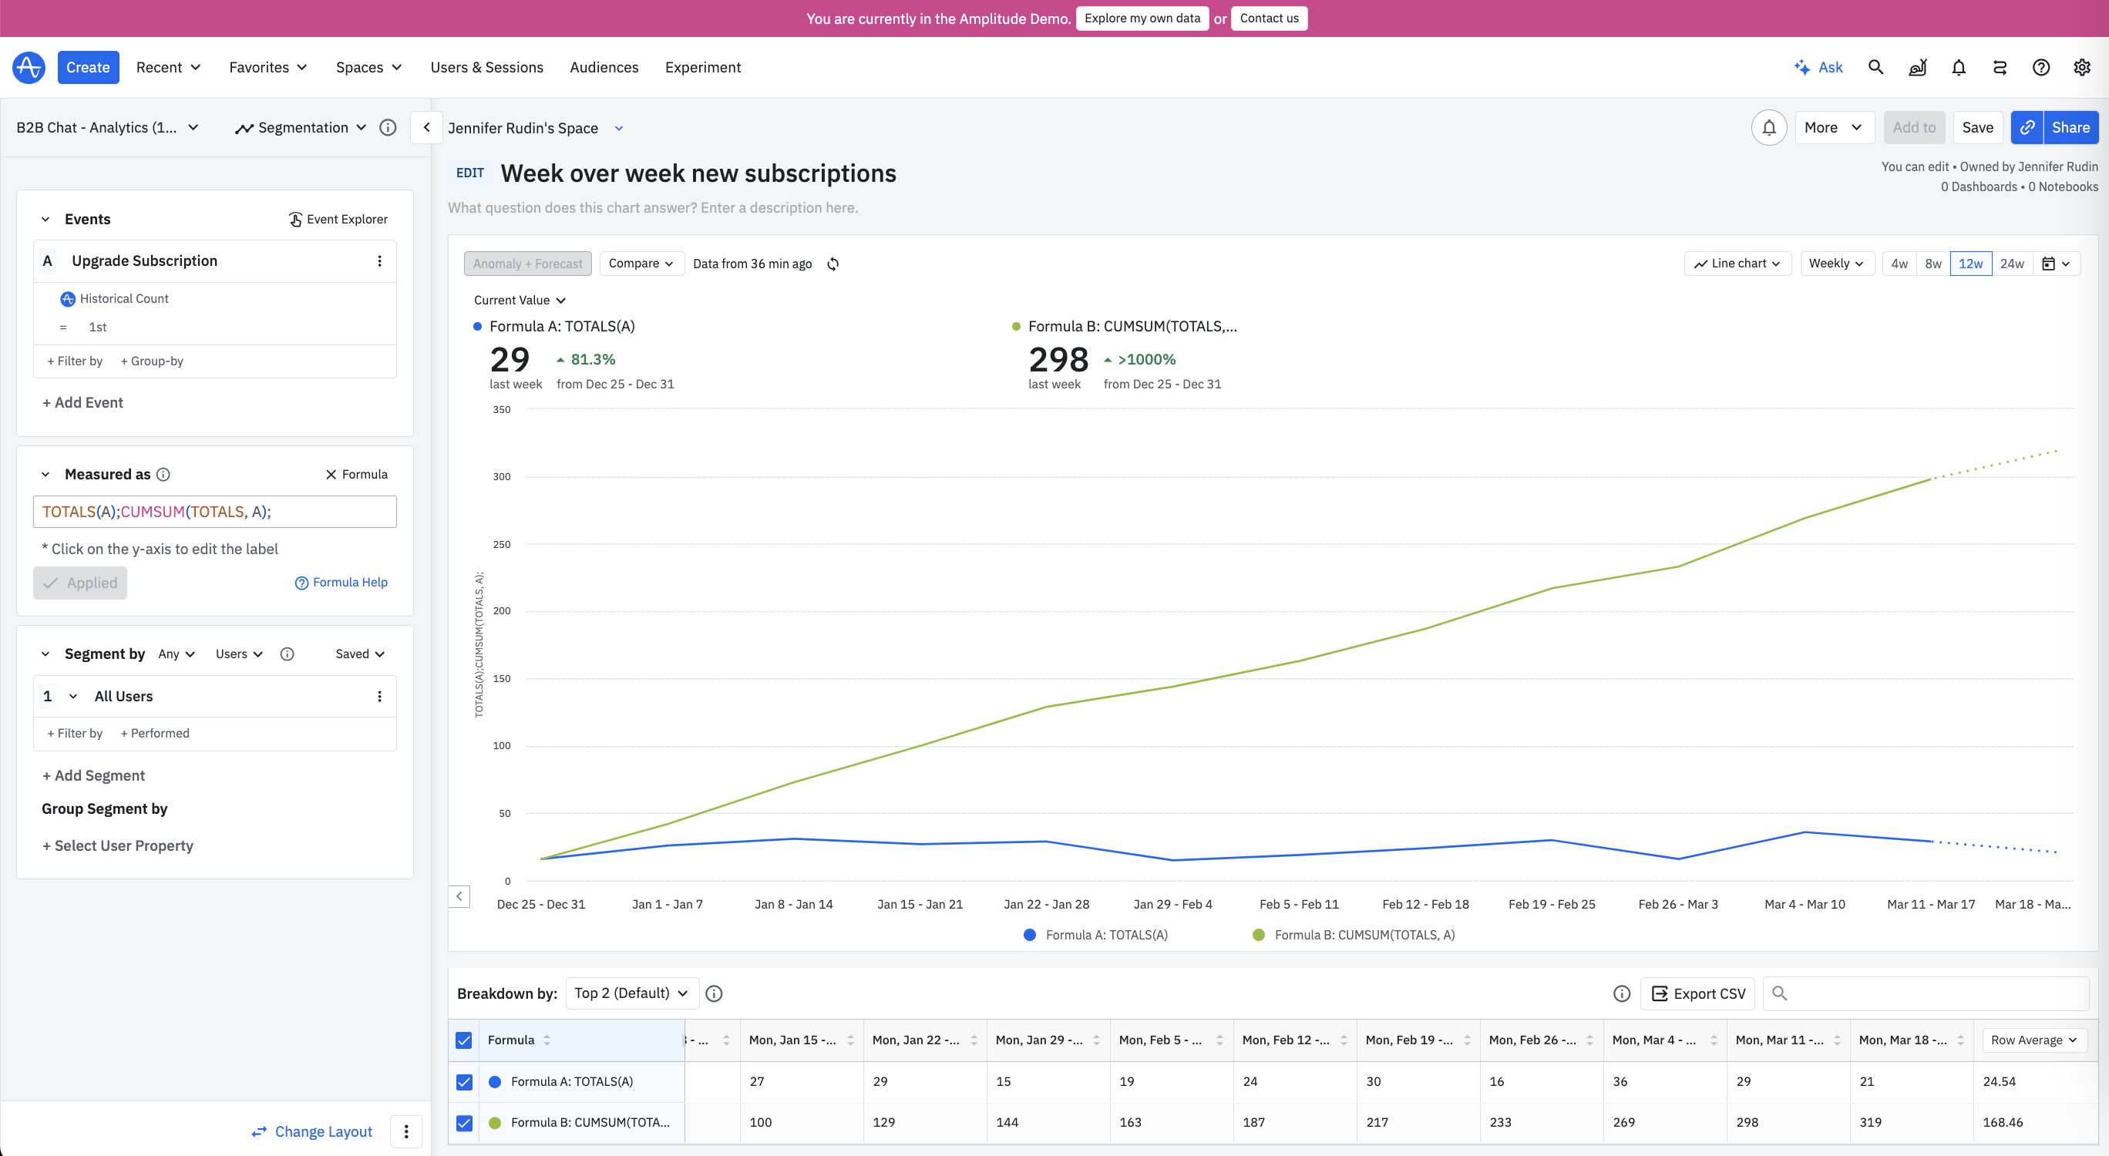The height and width of the screenshot is (1156, 2109).
Task: Click the formula input field
Action: point(214,512)
